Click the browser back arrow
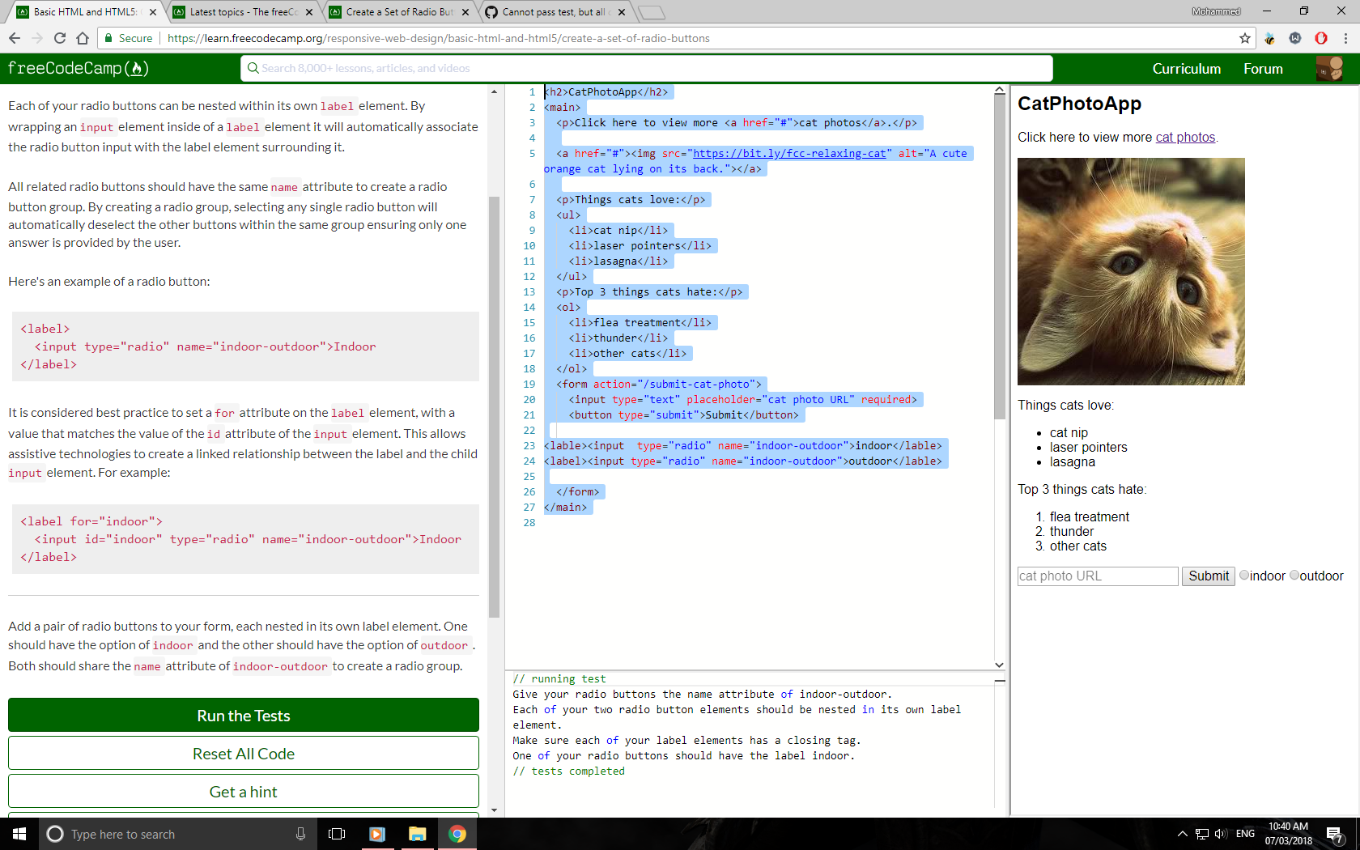 click(x=14, y=38)
